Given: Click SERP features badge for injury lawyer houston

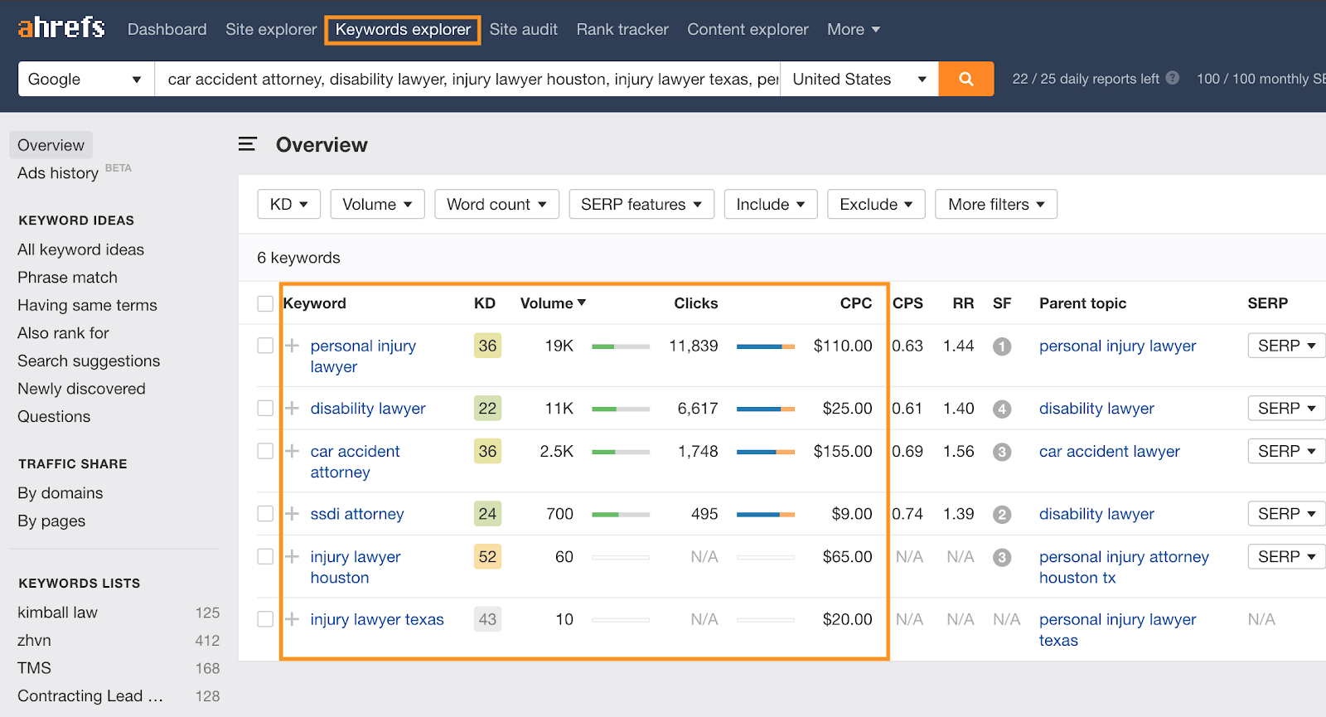Looking at the screenshot, I should [1002, 557].
